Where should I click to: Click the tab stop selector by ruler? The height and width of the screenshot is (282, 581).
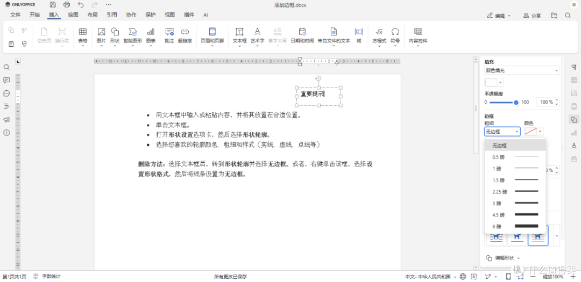coord(18,61)
